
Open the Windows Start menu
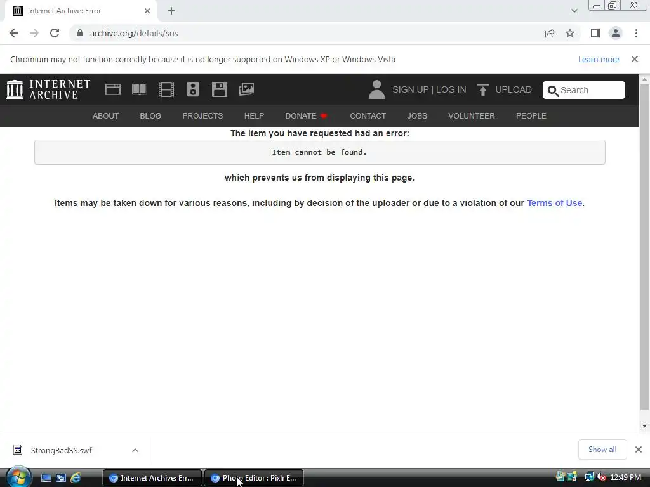click(18, 477)
